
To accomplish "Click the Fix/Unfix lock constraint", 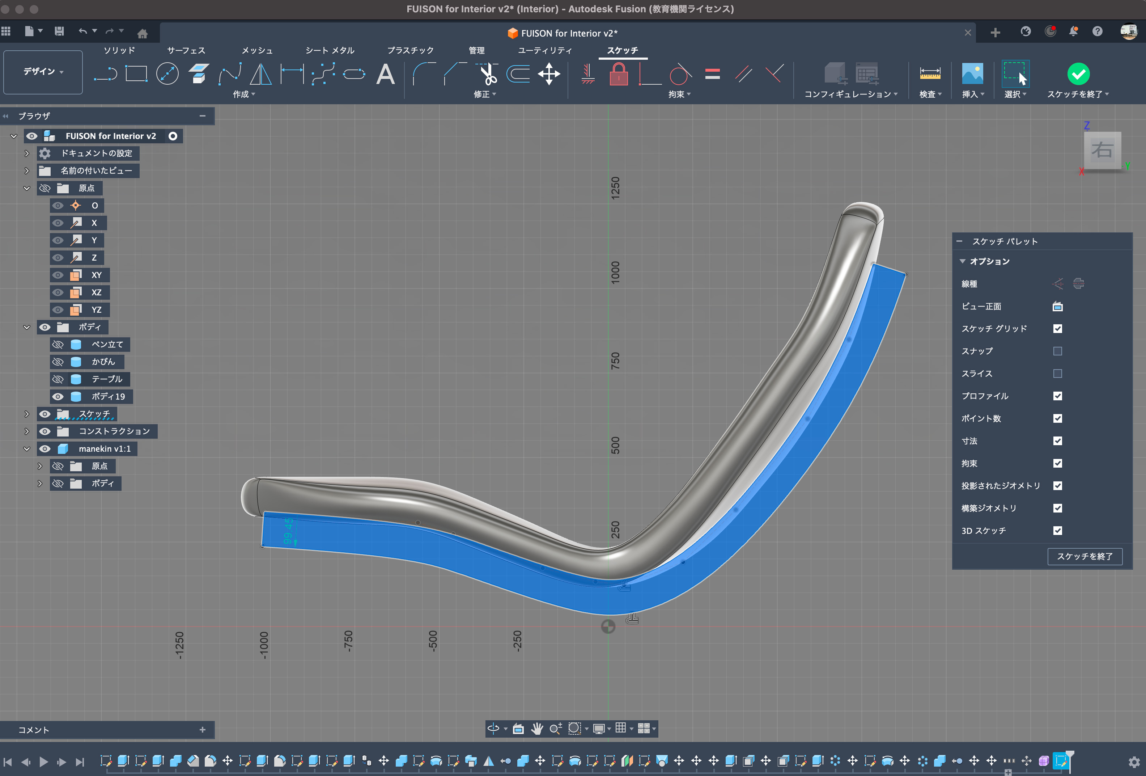I will coord(618,74).
